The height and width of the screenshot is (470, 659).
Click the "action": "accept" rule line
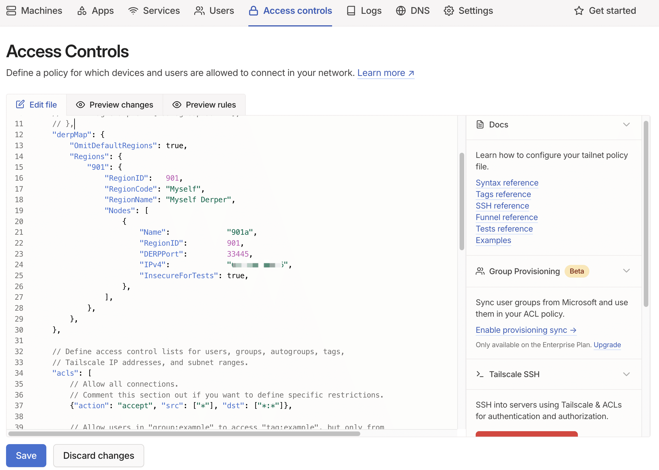tap(181, 406)
